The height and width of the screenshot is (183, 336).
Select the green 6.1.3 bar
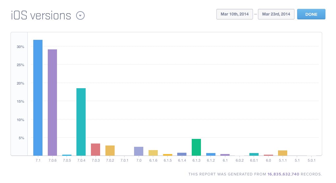pyautogui.click(x=196, y=147)
